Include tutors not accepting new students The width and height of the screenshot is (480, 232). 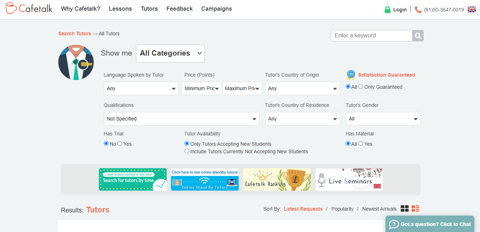pos(187,151)
